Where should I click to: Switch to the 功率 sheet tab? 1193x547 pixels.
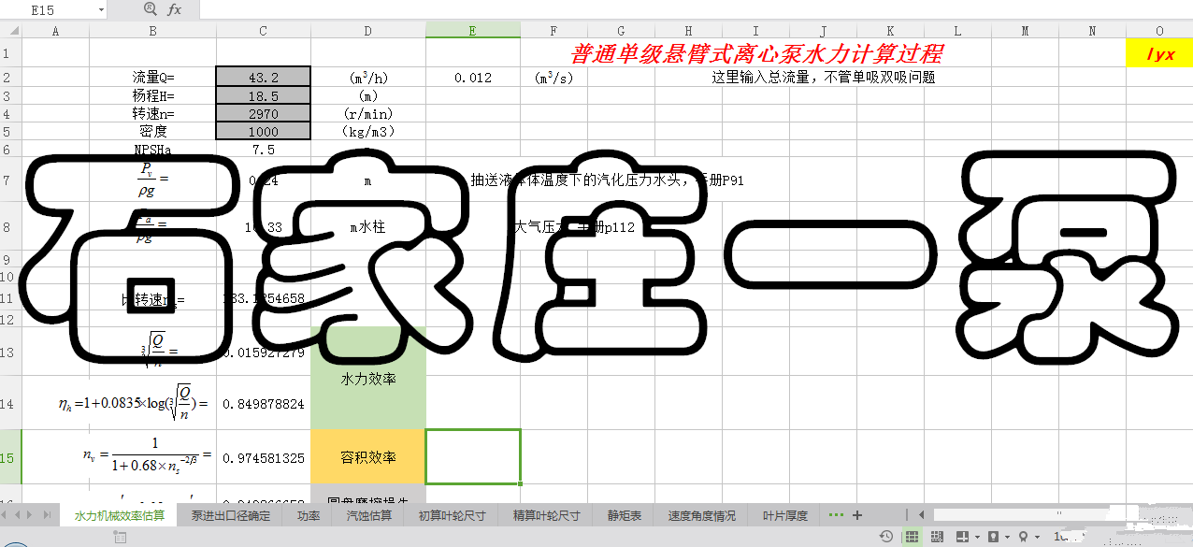309,515
